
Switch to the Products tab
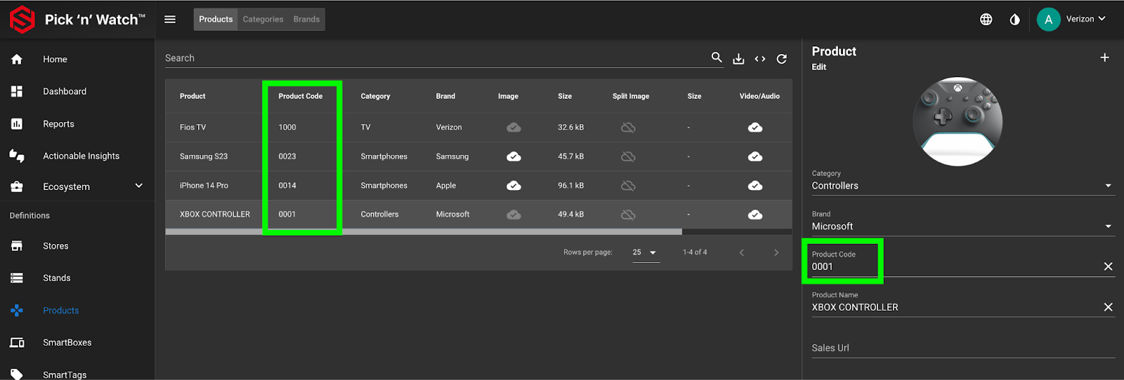pyautogui.click(x=216, y=20)
